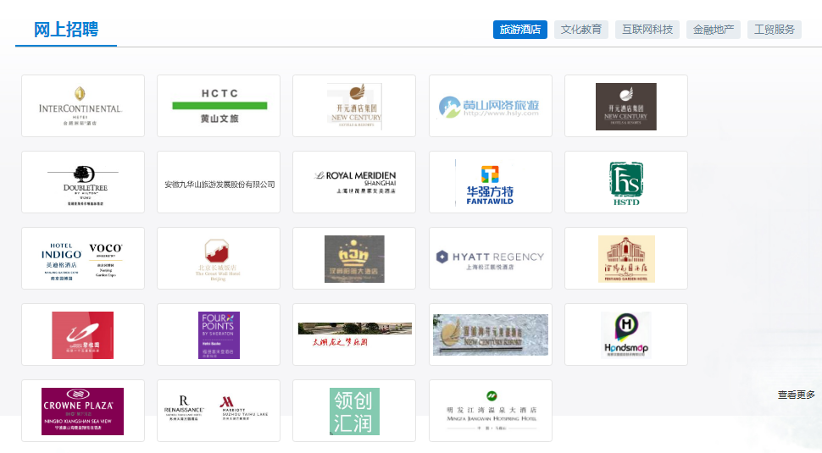The image size is (822, 453).
Task: Show the 工贸服务 category tab
Action: click(774, 30)
